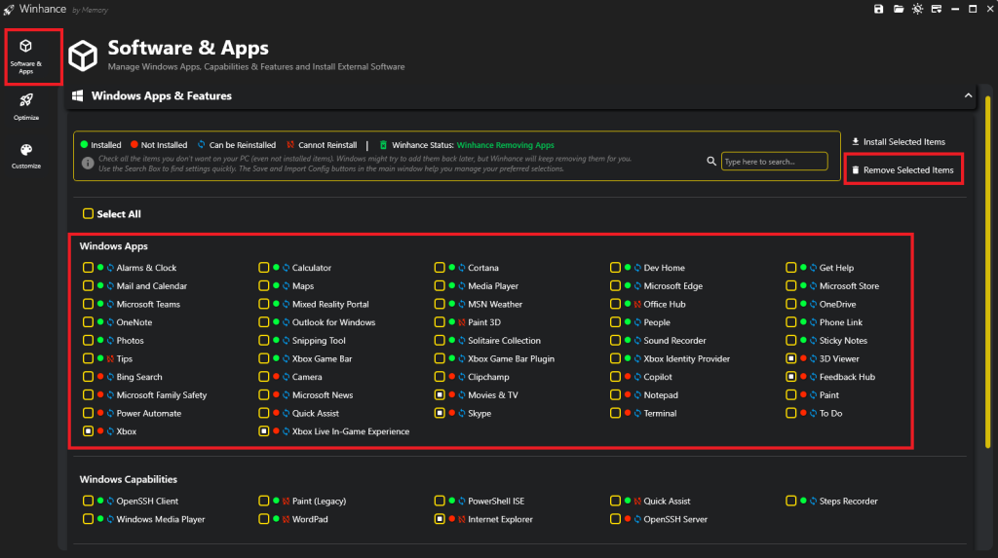Click the donate card-with-heart icon

pos(937,9)
